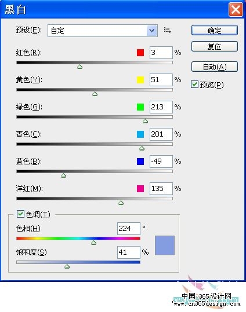Expand the 预设 preset dropdown arrow

point(151,31)
